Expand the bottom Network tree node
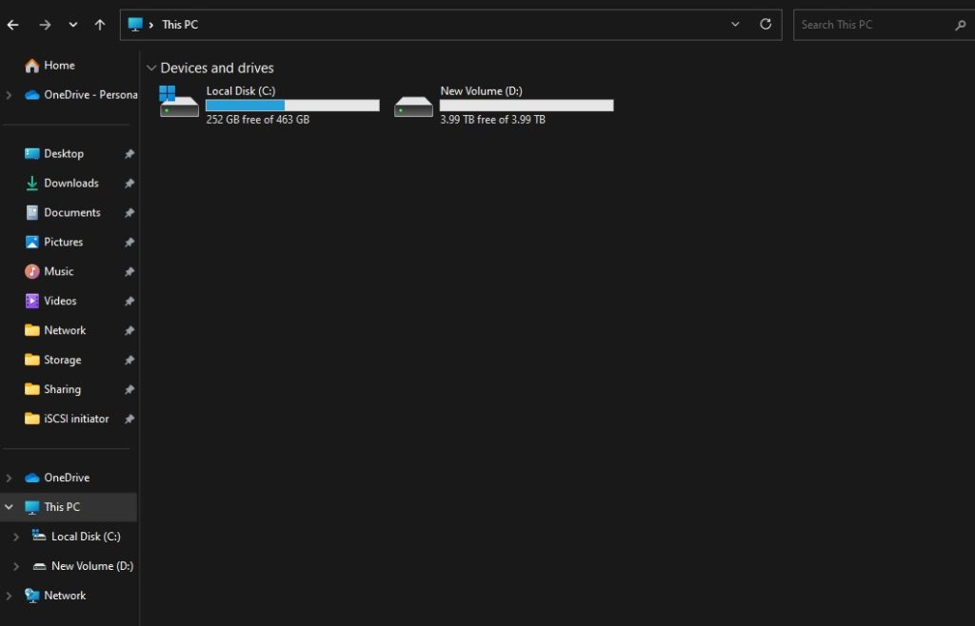 (9, 596)
